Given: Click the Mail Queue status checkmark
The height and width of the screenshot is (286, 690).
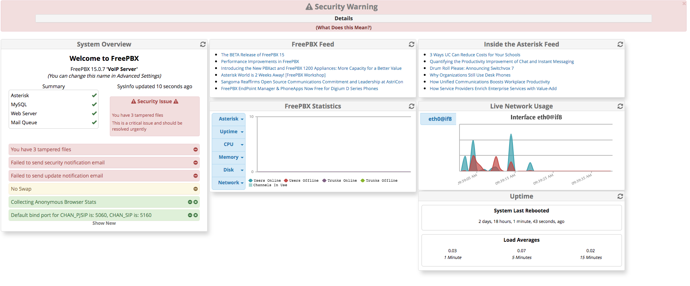Looking at the screenshot, I should tap(94, 122).
